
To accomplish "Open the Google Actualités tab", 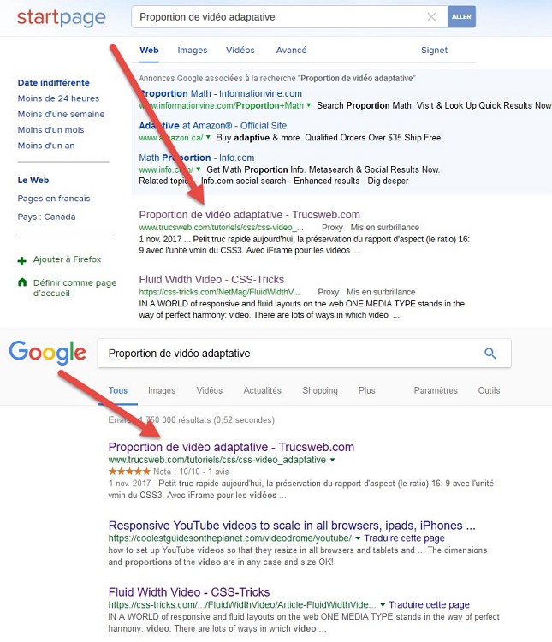I will coord(262,390).
